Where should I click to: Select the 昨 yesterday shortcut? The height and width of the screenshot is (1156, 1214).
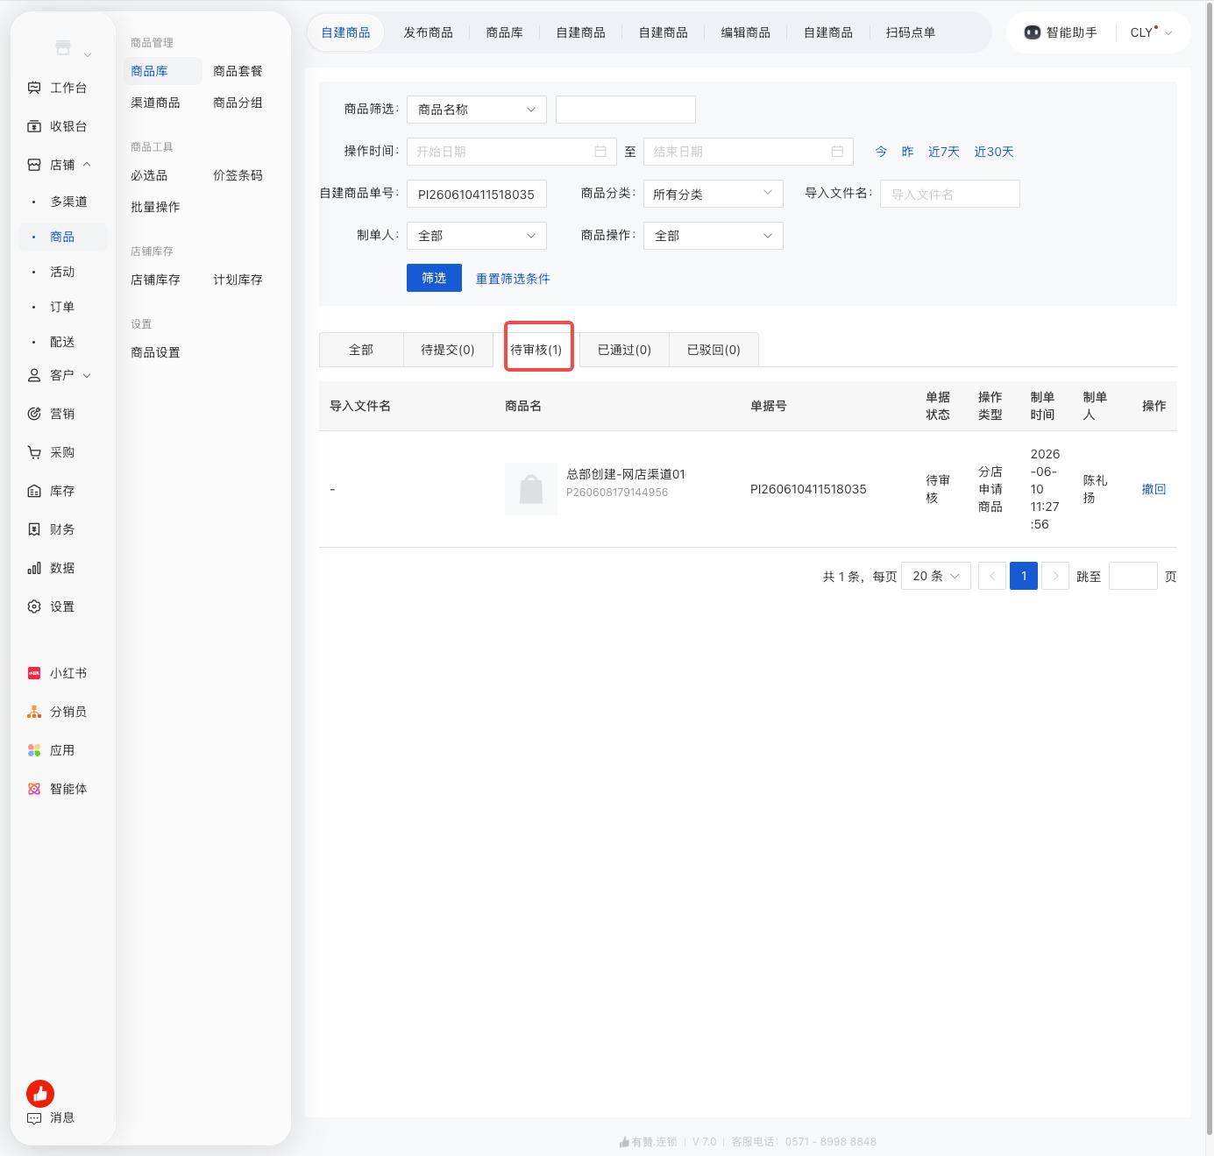point(907,152)
